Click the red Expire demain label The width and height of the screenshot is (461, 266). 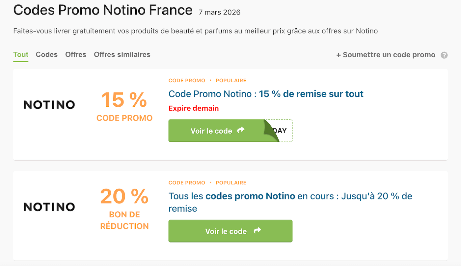[193, 108]
